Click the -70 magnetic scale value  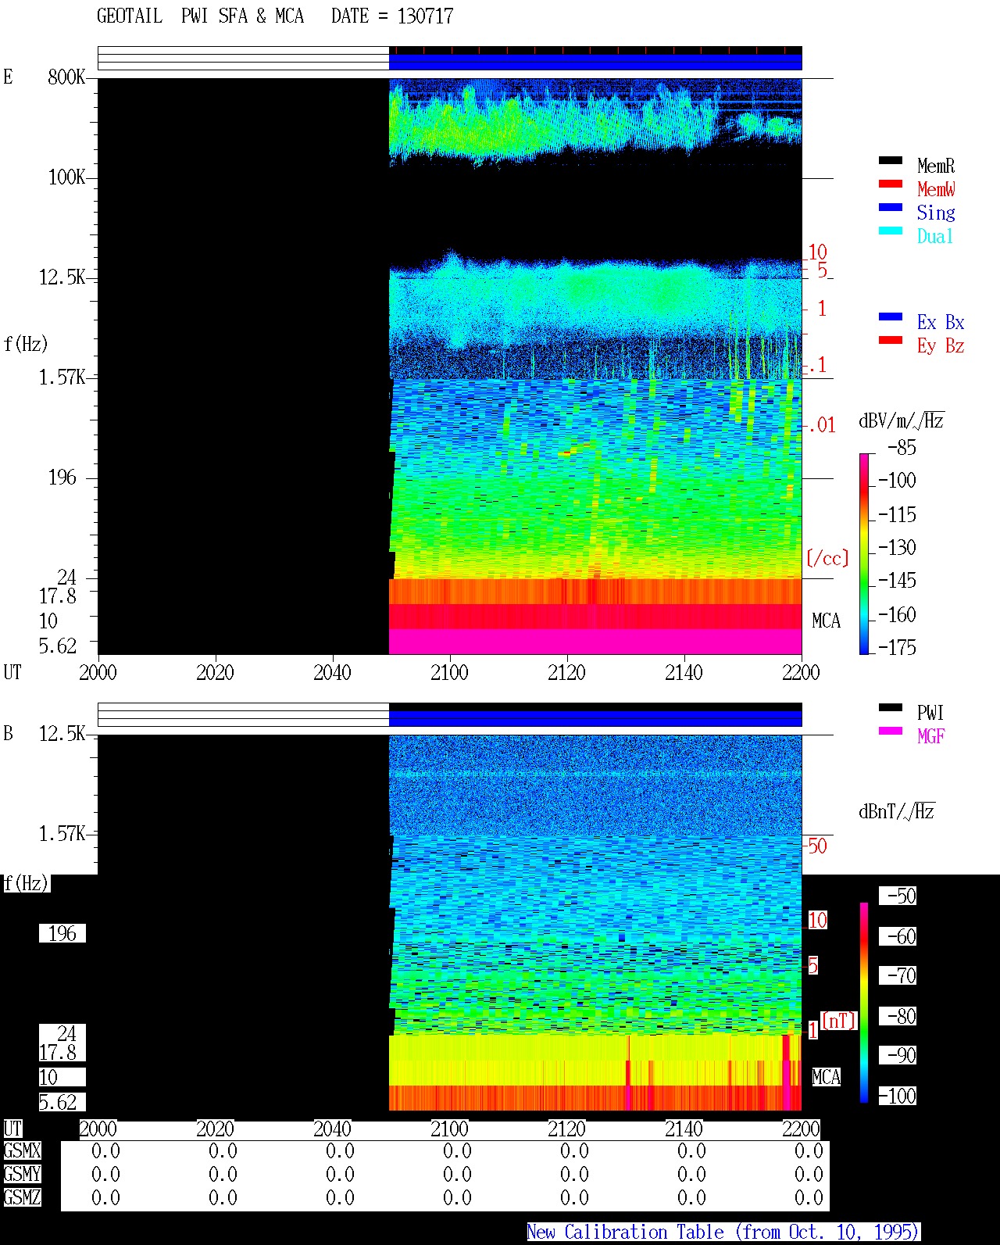[898, 975]
